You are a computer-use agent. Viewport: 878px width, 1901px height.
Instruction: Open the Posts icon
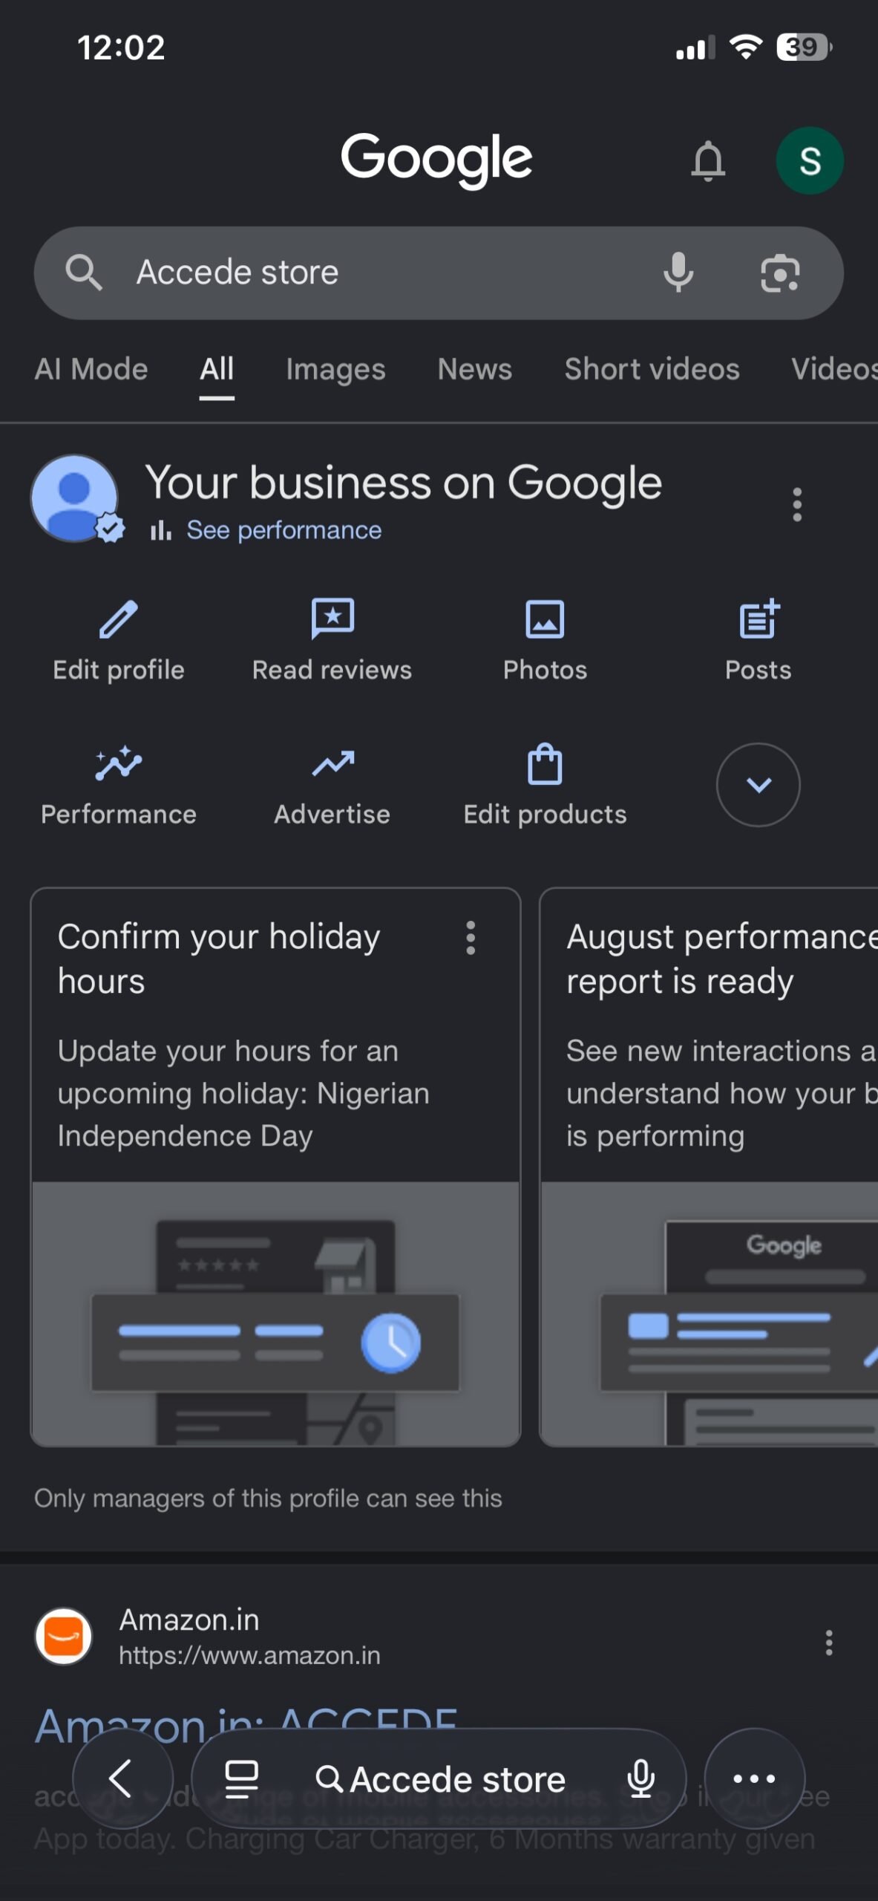tap(759, 619)
